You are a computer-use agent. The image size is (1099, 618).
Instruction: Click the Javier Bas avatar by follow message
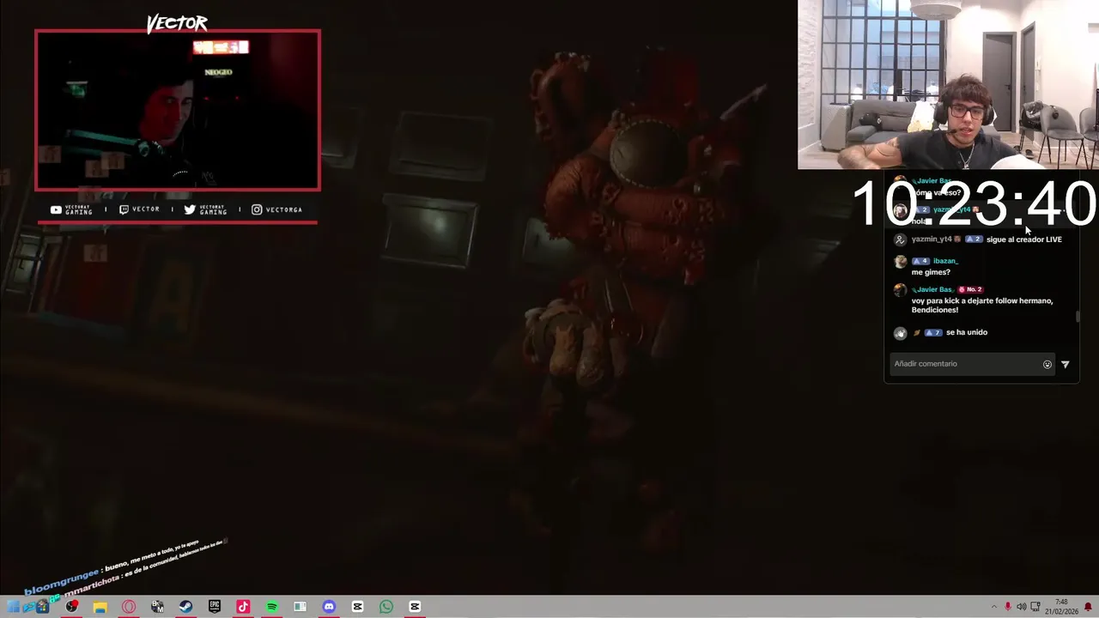(x=900, y=290)
